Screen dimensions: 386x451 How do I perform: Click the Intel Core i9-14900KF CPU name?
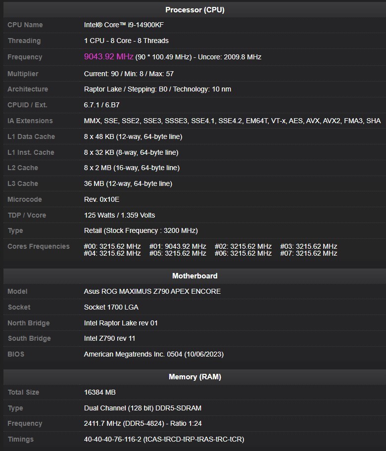[x=124, y=25]
